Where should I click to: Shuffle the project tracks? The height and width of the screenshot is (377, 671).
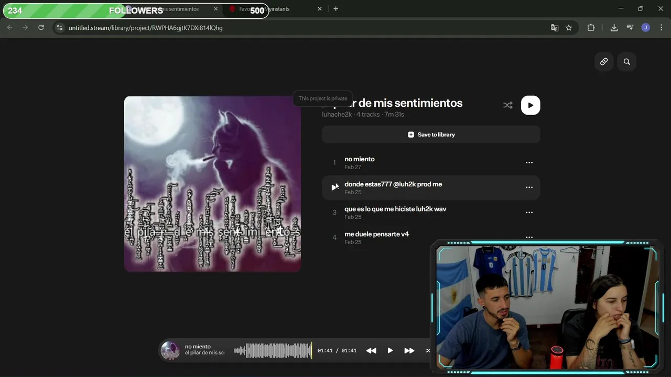507,105
